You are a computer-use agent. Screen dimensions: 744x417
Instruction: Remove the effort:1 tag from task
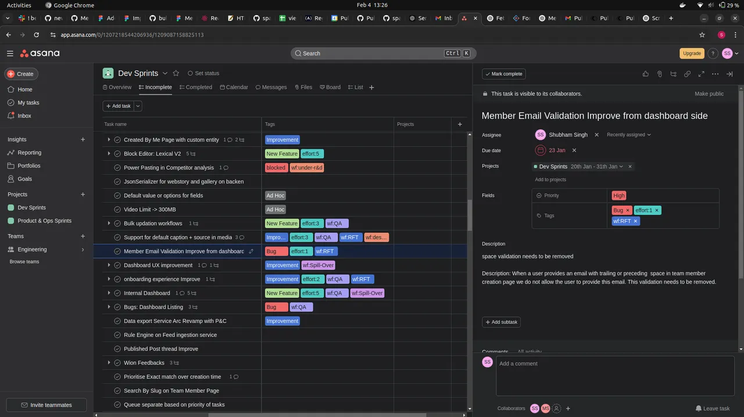(x=657, y=210)
